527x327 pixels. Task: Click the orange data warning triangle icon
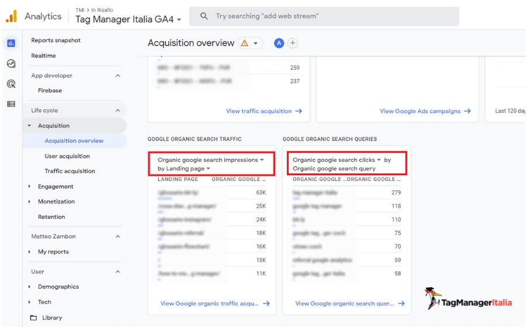pyautogui.click(x=244, y=43)
